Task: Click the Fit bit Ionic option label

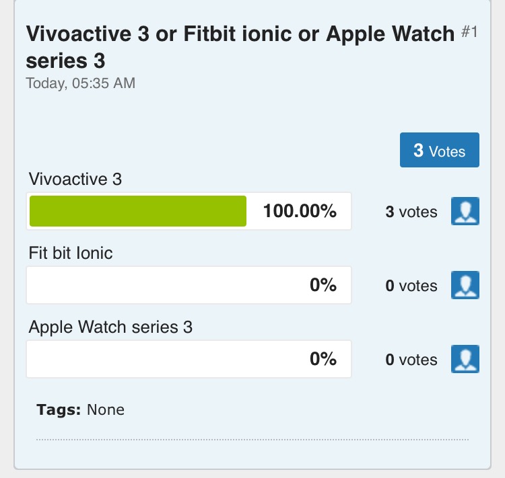Action: click(71, 253)
